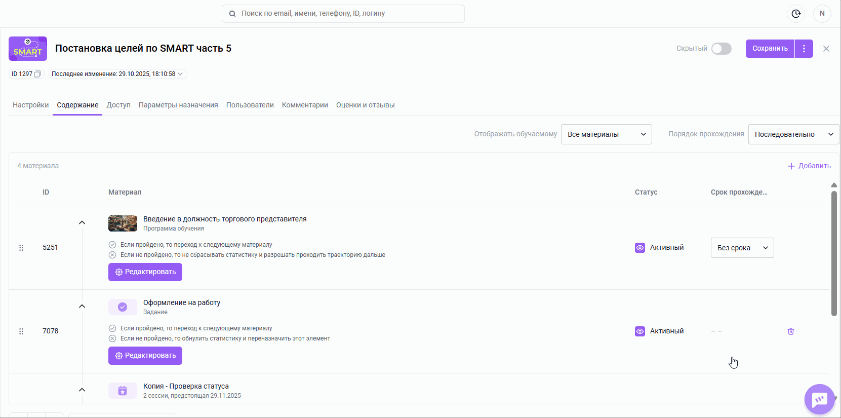Open the Все материалы dropdown
The image size is (841, 418).
pyautogui.click(x=607, y=134)
